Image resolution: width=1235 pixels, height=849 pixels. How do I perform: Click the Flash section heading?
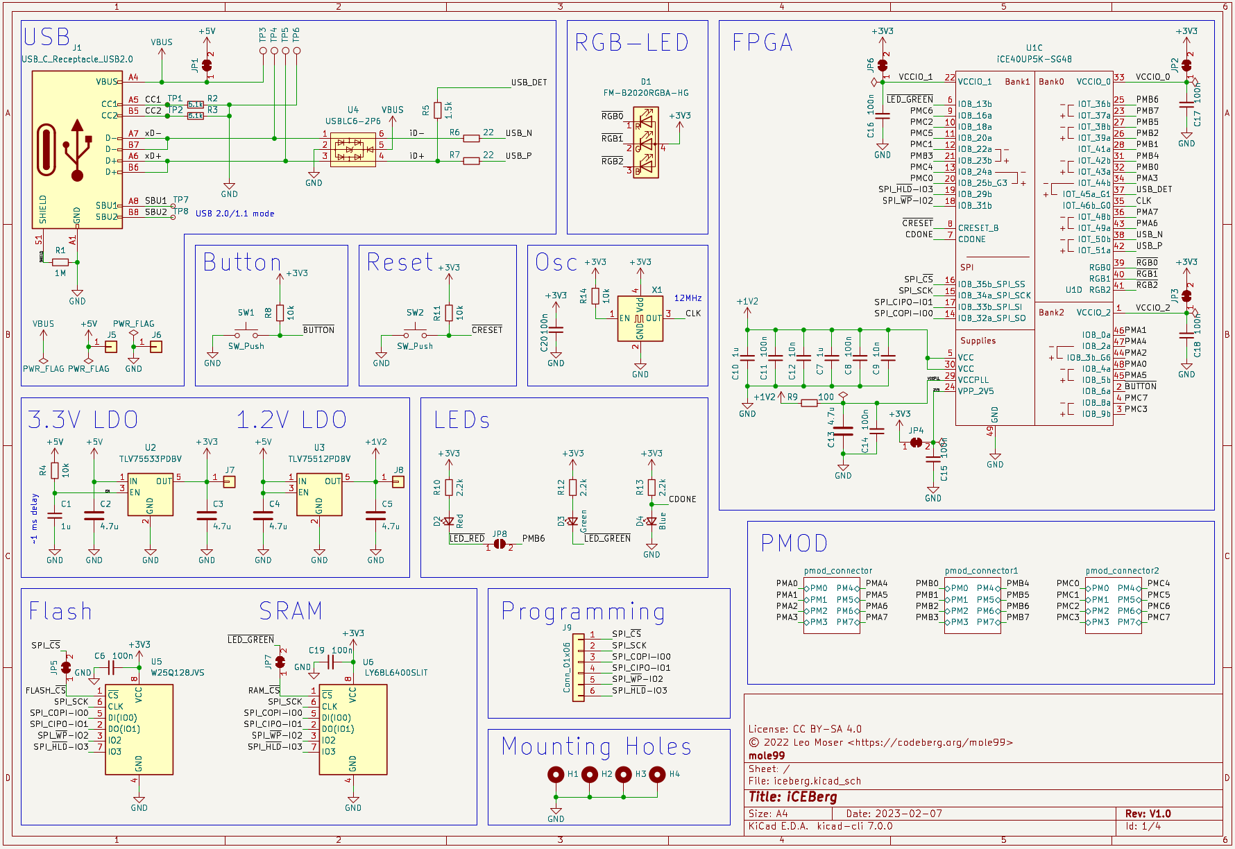point(60,611)
